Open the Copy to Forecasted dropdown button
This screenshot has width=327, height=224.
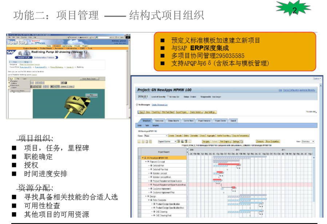click(x=241, y=136)
